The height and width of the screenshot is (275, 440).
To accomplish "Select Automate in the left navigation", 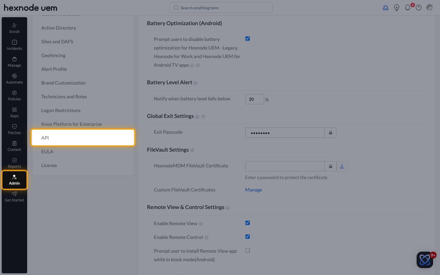I will (x=14, y=78).
